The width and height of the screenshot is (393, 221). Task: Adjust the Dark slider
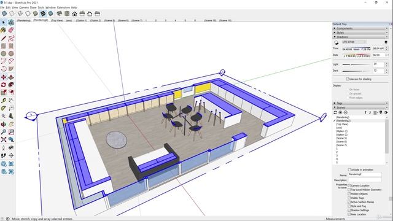tap(356, 71)
